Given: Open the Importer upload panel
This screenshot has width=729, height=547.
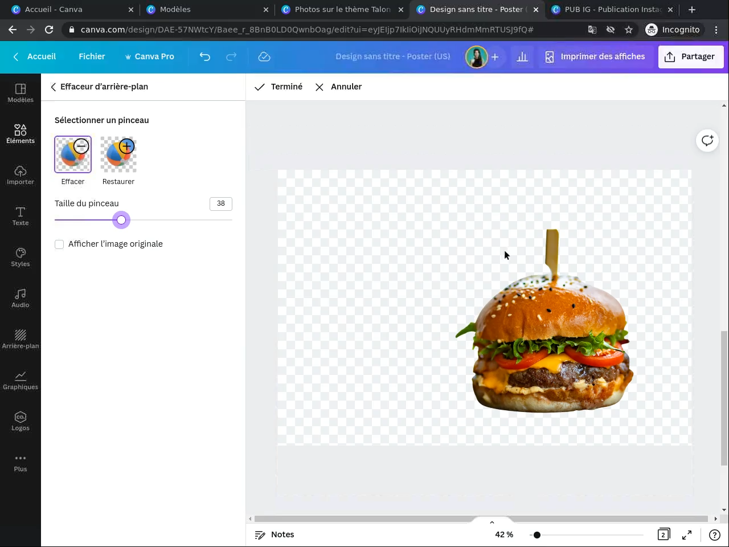Looking at the screenshot, I should click(x=21, y=175).
